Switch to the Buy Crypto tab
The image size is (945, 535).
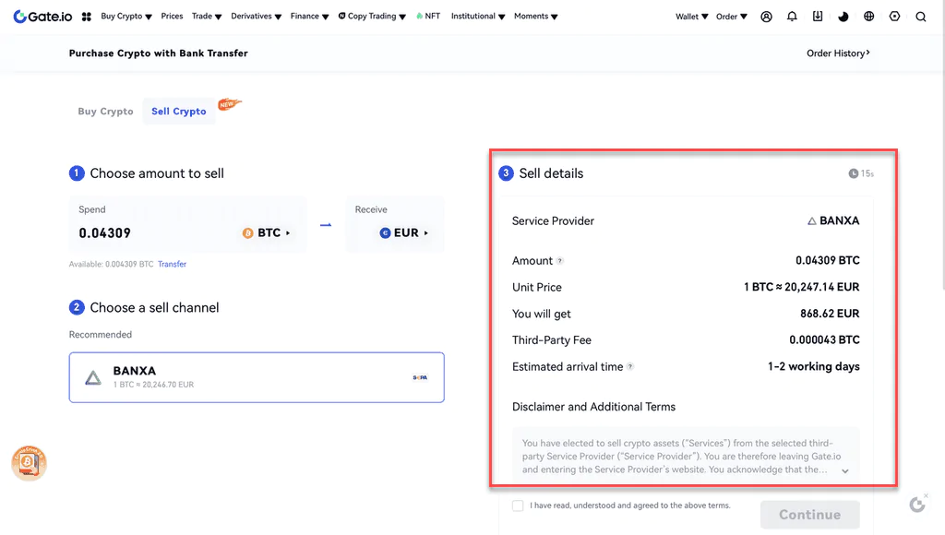105,112
